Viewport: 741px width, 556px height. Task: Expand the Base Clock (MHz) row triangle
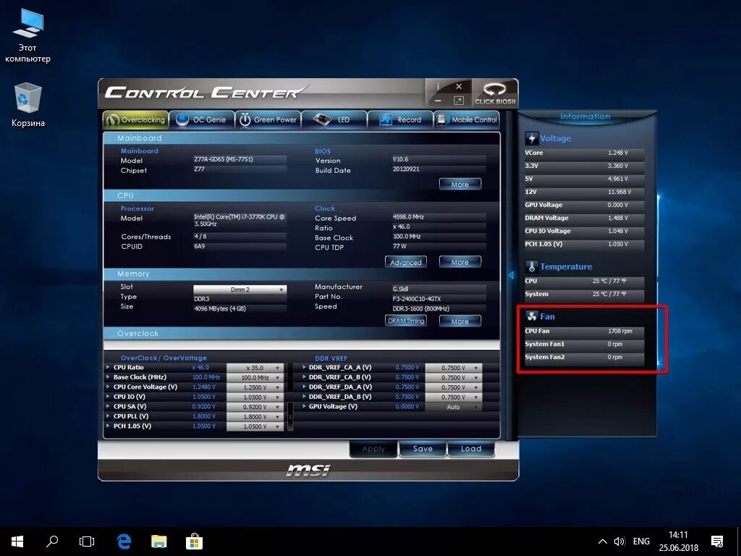pos(109,376)
